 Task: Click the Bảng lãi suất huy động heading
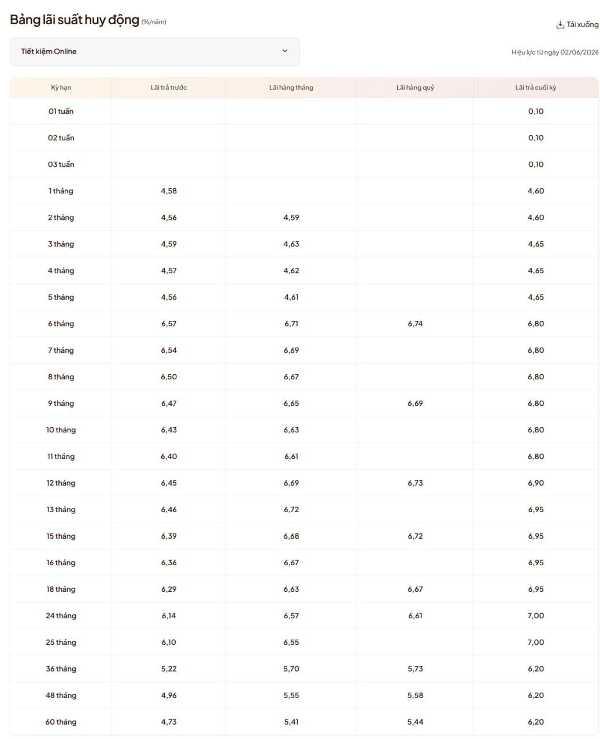(75, 20)
